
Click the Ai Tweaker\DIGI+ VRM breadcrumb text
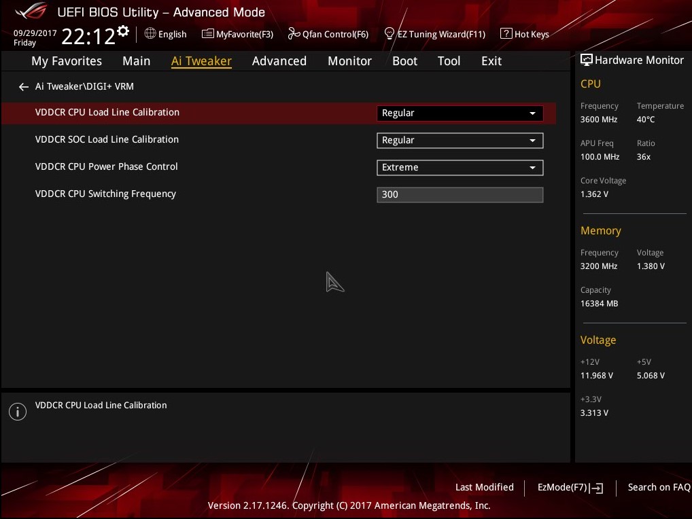pyautogui.click(x=84, y=86)
